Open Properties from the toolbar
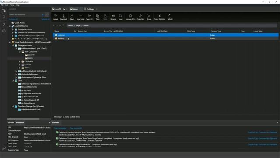Viewport: 280px width, 158px height. (x=140, y=17)
